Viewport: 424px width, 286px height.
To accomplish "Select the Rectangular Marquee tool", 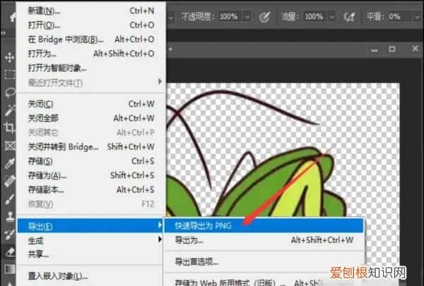I will pyautogui.click(x=10, y=74).
